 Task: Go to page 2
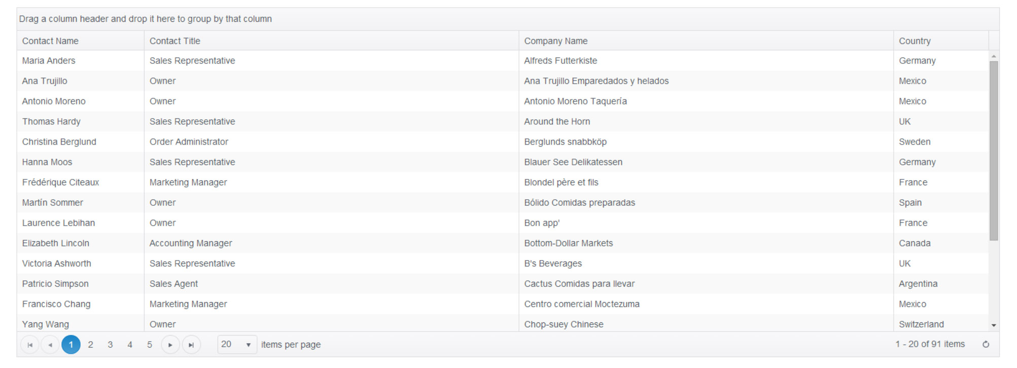90,345
